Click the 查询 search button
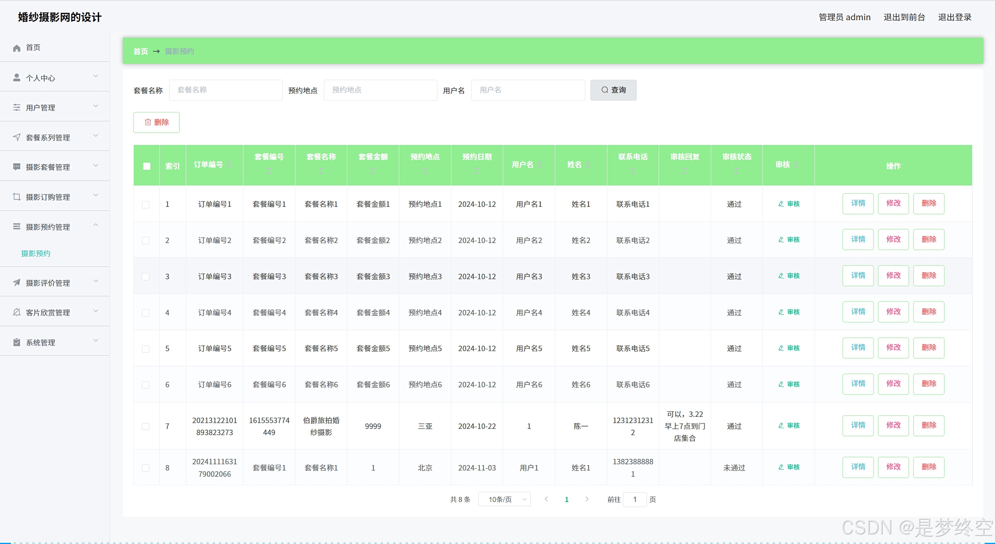This screenshot has height=544, width=995. pos(613,90)
